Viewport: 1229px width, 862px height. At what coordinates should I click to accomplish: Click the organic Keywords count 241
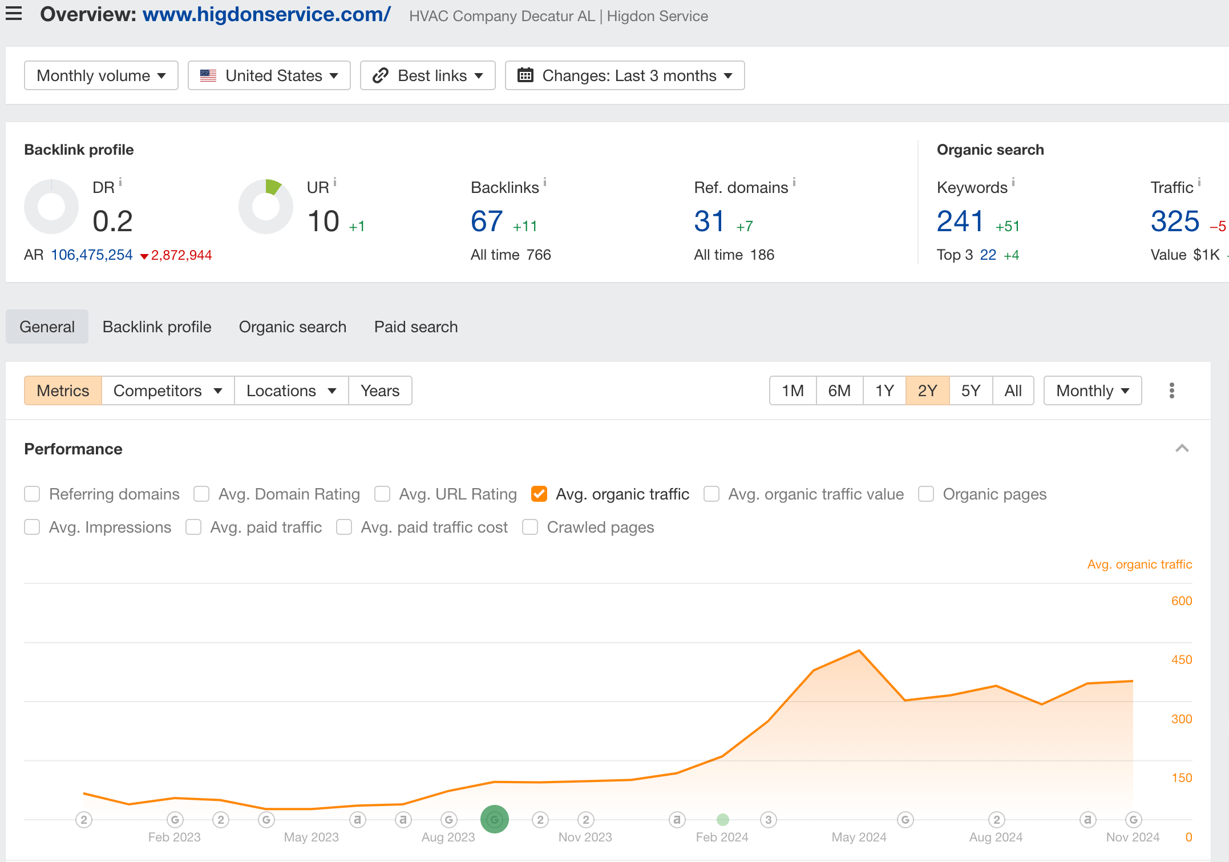[x=961, y=221]
